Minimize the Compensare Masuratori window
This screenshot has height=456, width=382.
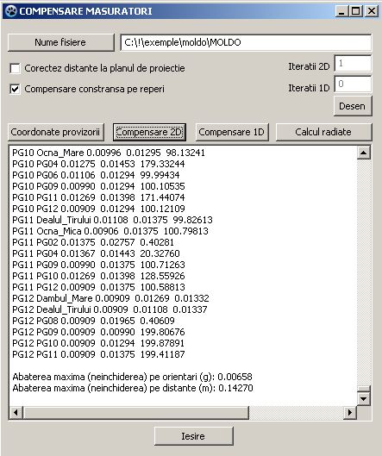point(342,11)
